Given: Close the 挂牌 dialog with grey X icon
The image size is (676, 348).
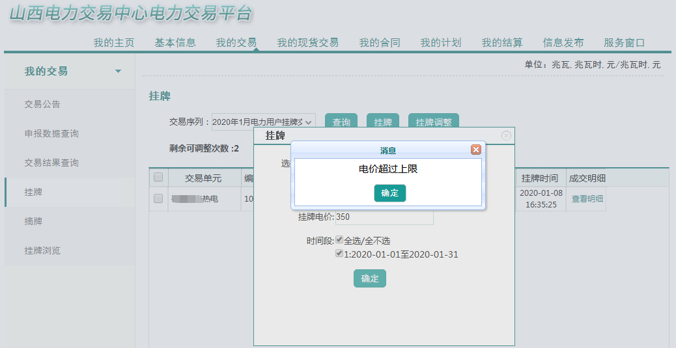Looking at the screenshot, I should click(506, 135).
